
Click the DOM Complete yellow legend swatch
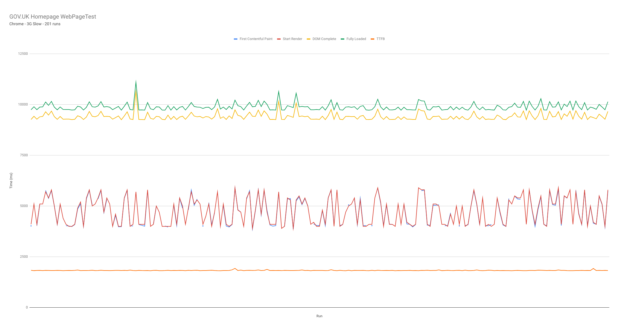(308, 39)
